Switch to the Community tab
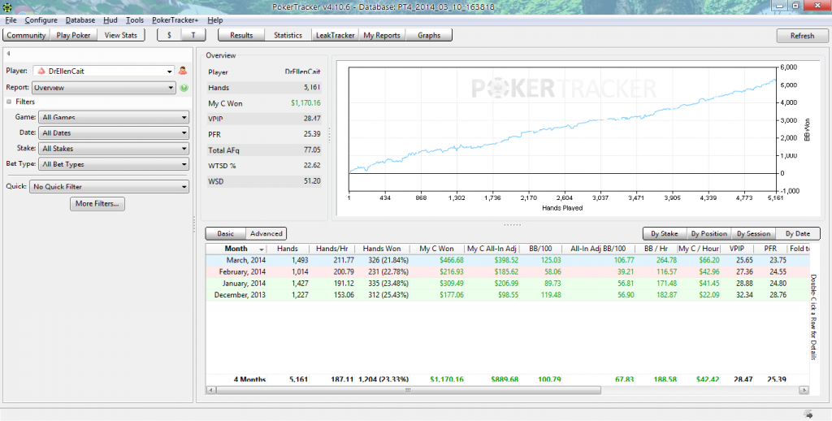This screenshot has width=832, height=421. [26, 36]
